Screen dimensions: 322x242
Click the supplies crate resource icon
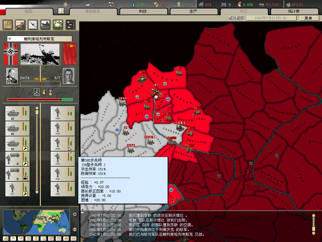pyautogui.click(x=156, y=4)
